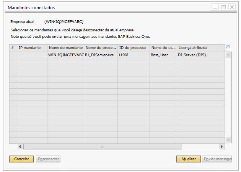Click the 'Nome do mandante' column header
Image resolution: width=241 pixels, height=172 pixels.
65,48
